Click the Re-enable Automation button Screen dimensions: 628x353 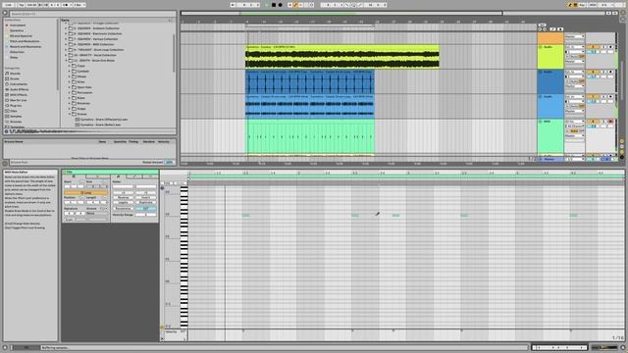pyautogui.click(x=301, y=5)
